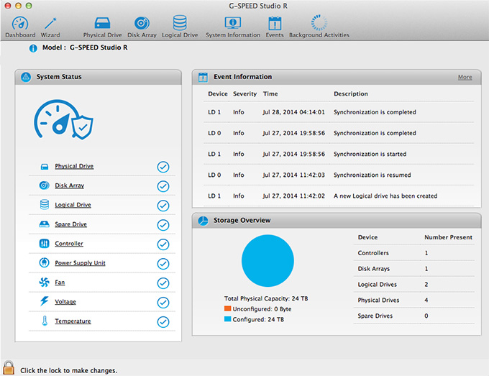Image resolution: width=489 pixels, height=376 pixels.
Task: Click the Event Information calendar icon
Action: [203, 77]
